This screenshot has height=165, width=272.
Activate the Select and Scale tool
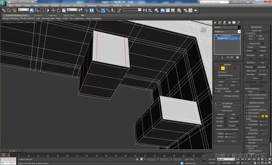coord(64,10)
